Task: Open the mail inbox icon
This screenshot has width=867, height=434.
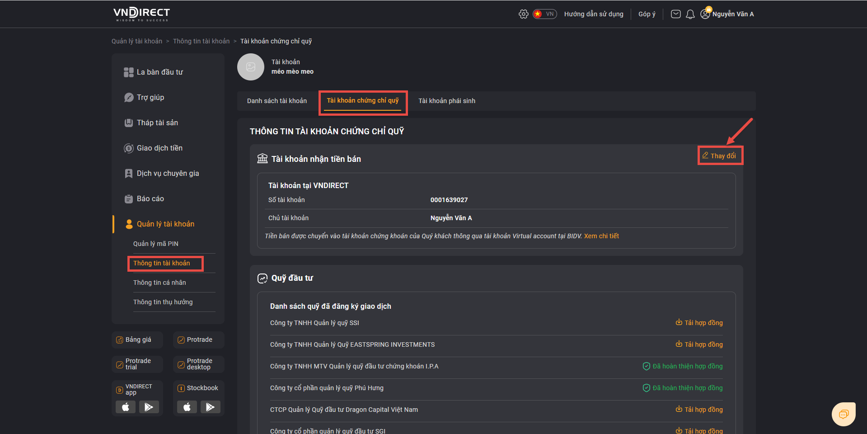Action: point(675,14)
